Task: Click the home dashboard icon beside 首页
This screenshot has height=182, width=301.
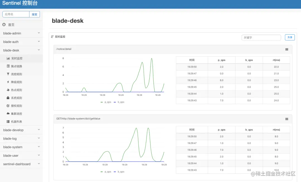Action: pos(4,25)
